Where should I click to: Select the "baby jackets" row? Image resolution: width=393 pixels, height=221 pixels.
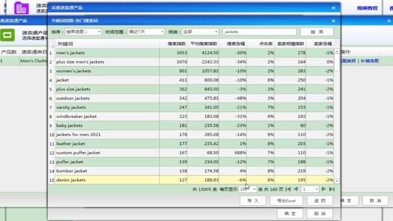[x=191, y=126]
